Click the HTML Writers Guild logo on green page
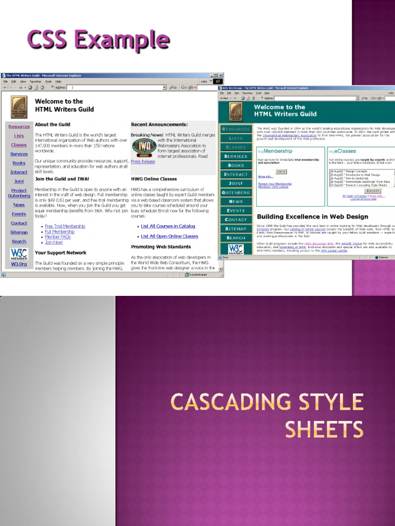Viewport: 395px width, 526px height. [236, 111]
